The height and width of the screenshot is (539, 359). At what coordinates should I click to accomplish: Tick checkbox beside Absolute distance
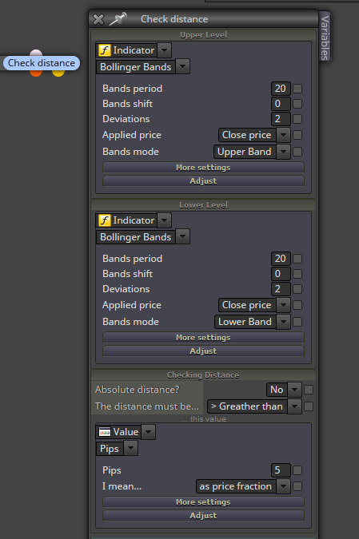(309, 390)
